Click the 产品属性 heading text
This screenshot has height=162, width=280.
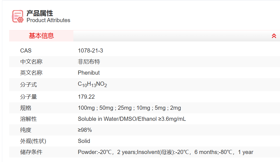point(40,13)
